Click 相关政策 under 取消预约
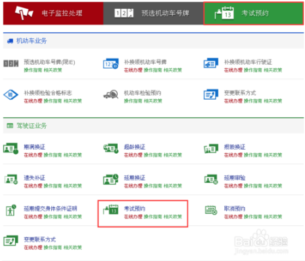 pos(273,216)
